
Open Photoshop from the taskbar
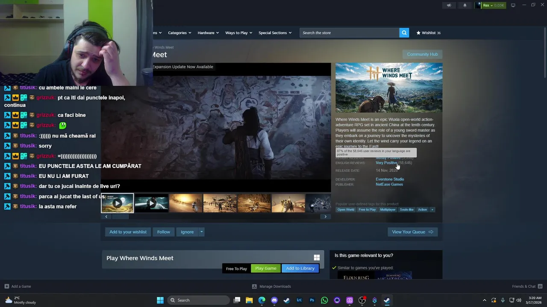click(312, 300)
